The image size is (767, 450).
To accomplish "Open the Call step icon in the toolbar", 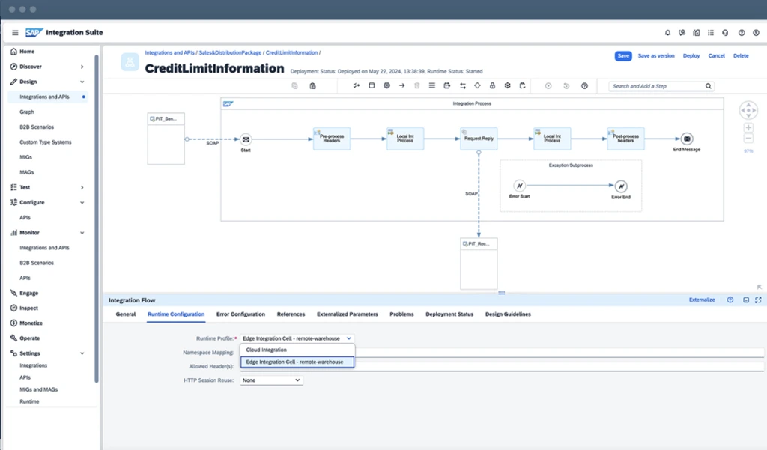I will (447, 85).
